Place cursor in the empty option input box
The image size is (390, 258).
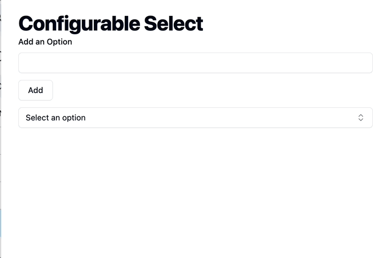pyautogui.click(x=195, y=63)
